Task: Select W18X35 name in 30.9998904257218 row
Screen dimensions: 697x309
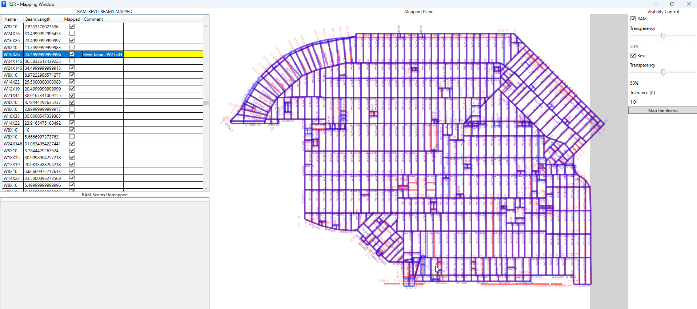Action: 13,157
